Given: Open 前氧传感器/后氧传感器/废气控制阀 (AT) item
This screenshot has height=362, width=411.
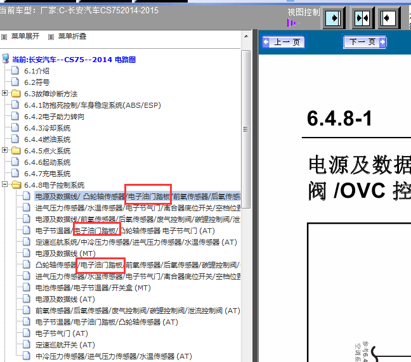Looking at the screenshot, I should (138, 311).
